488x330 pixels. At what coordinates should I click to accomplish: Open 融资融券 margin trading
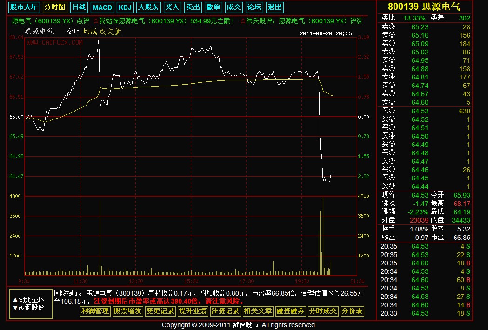[x=290, y=311]
